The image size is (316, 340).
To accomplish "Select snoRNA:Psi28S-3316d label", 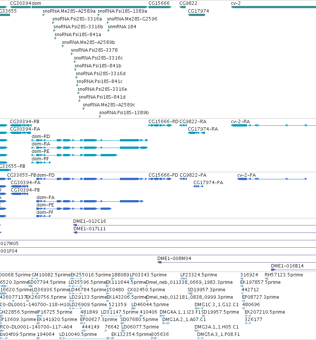I will [x=101, y=74].
